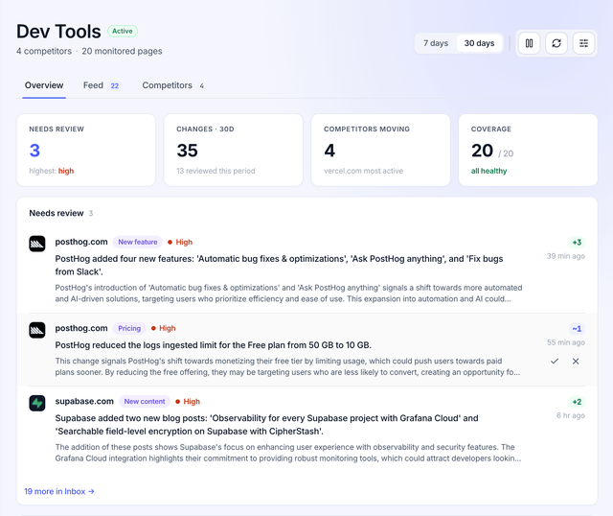Viewport: 613px width, 516px height.
Task: Open the Coverage 20/20 card
Action: [528, 150]
